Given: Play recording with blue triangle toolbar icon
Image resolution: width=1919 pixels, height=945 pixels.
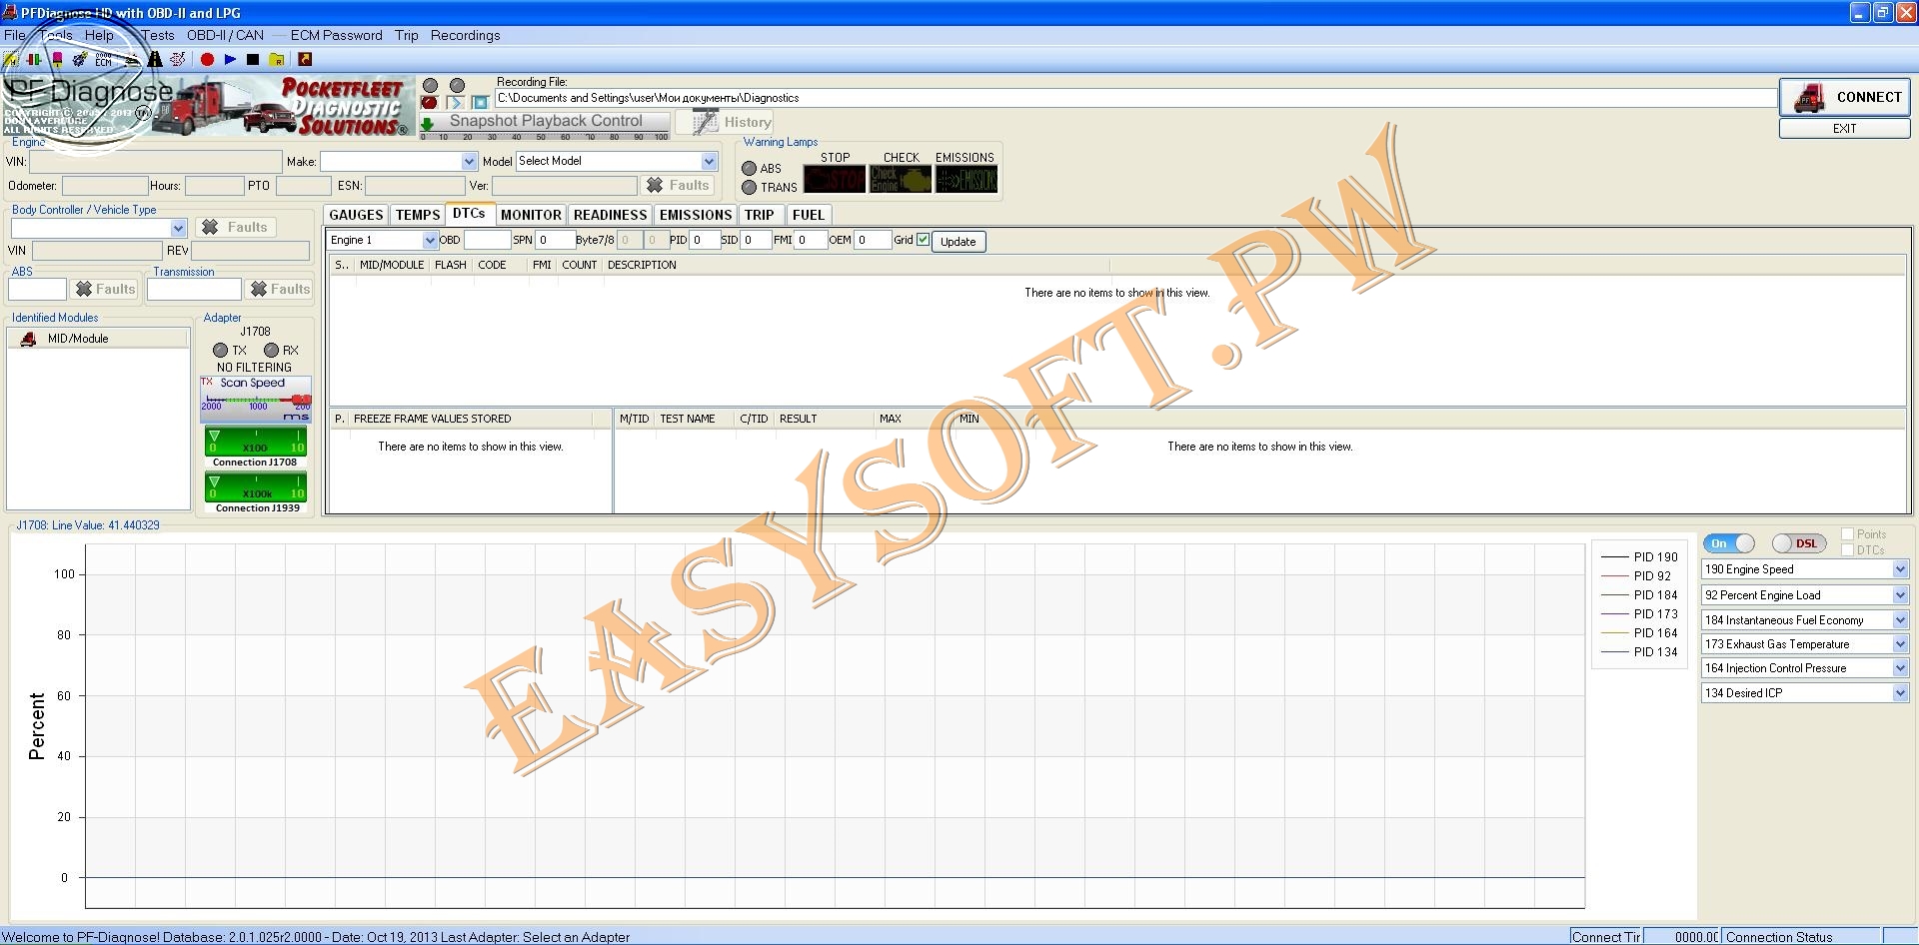Looking at the screenshot, I should pyautogui.click(x=230, y=60).
